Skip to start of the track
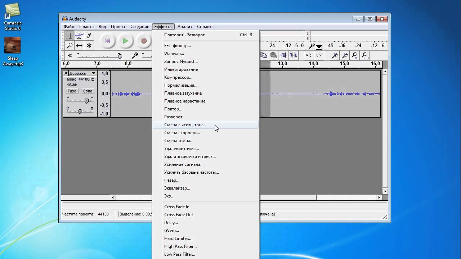The height and width of the screenshot is (259, 461). (x=107, y=41)
